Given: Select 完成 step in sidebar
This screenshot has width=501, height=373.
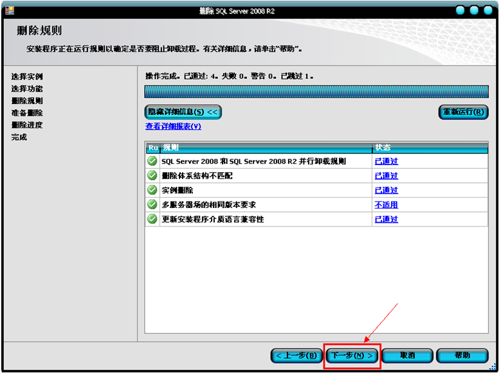Looking at the screenshot, I should coord(19,137).
